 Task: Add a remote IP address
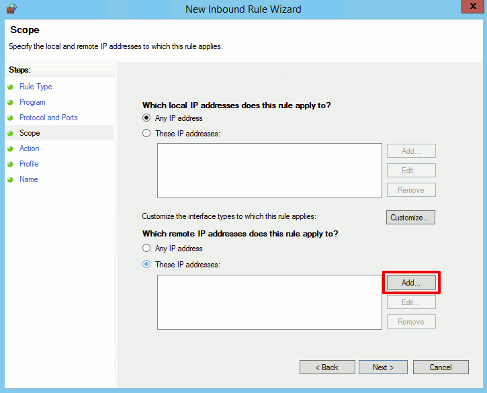[410, 283]
